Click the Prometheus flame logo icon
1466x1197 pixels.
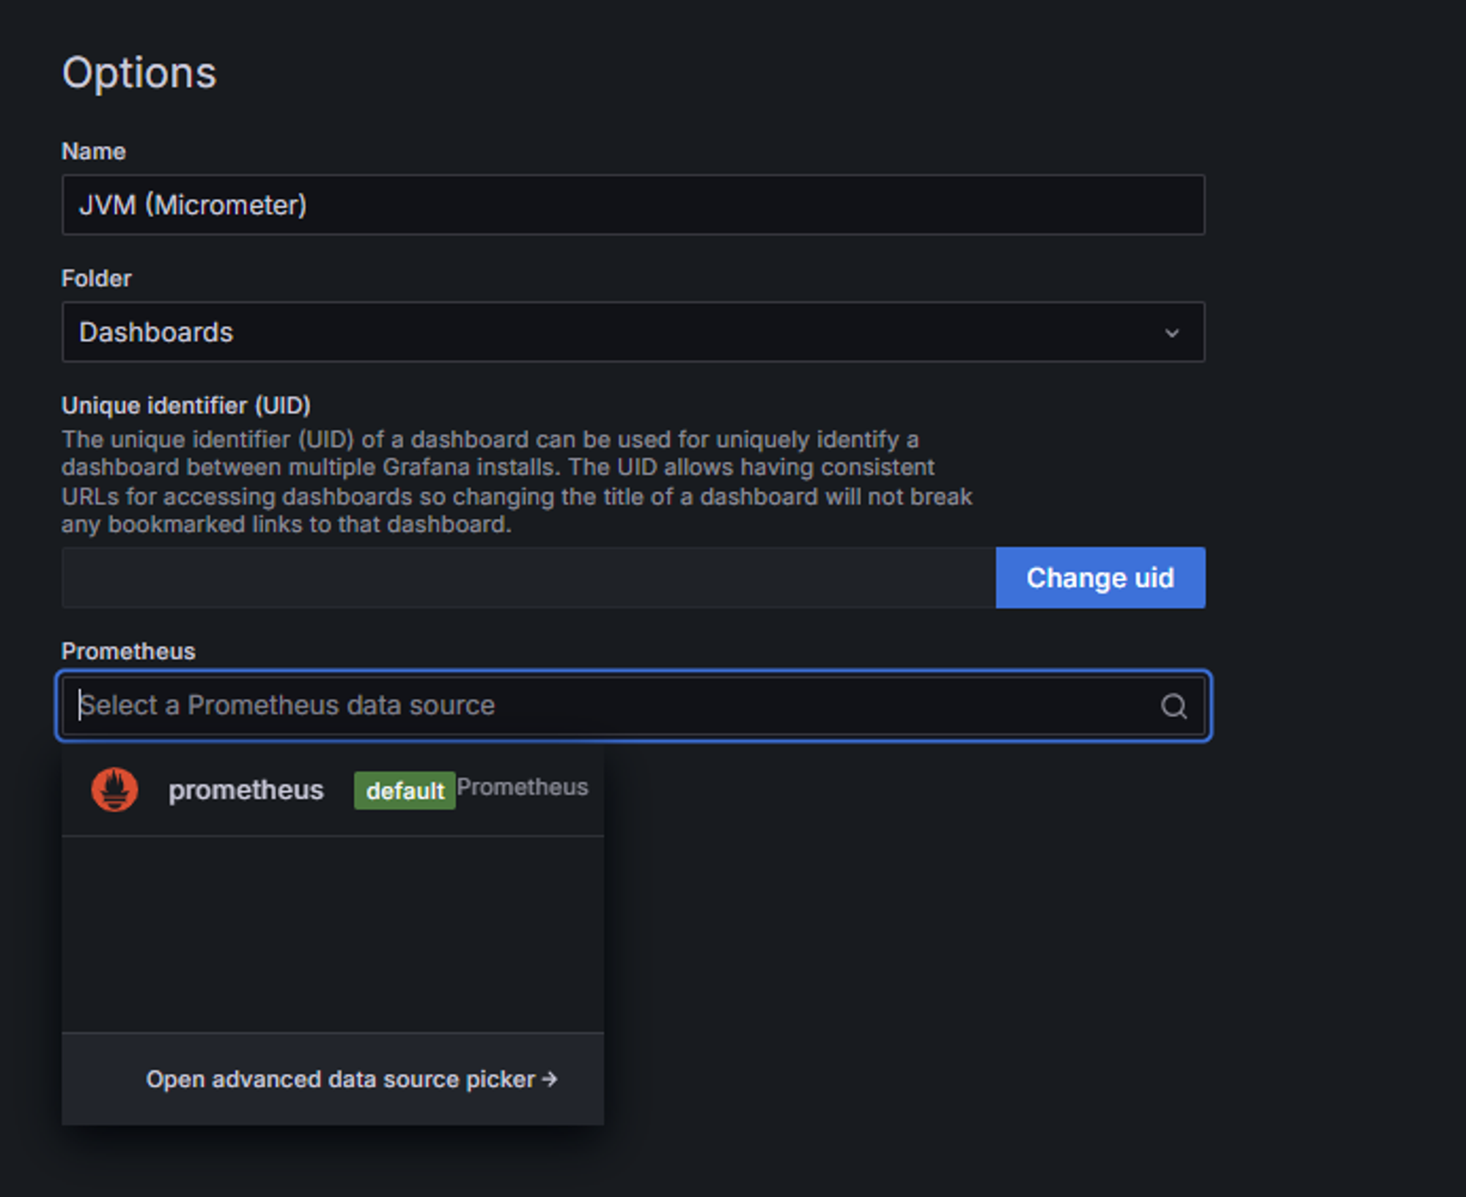point(114,789)
